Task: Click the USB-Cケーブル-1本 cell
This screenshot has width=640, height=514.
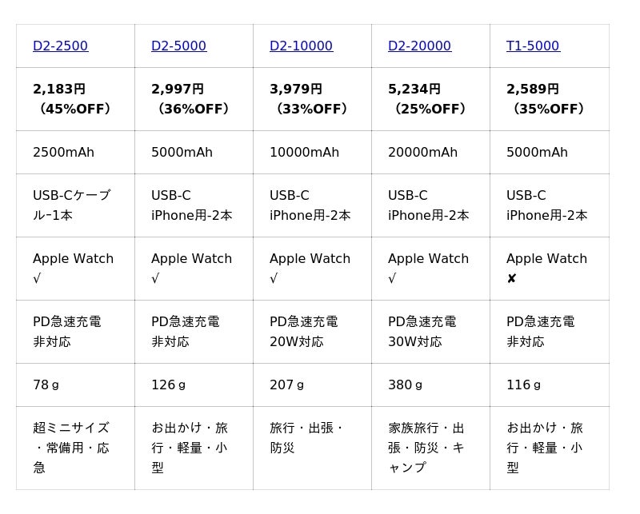Action: (x=71, y=205)
